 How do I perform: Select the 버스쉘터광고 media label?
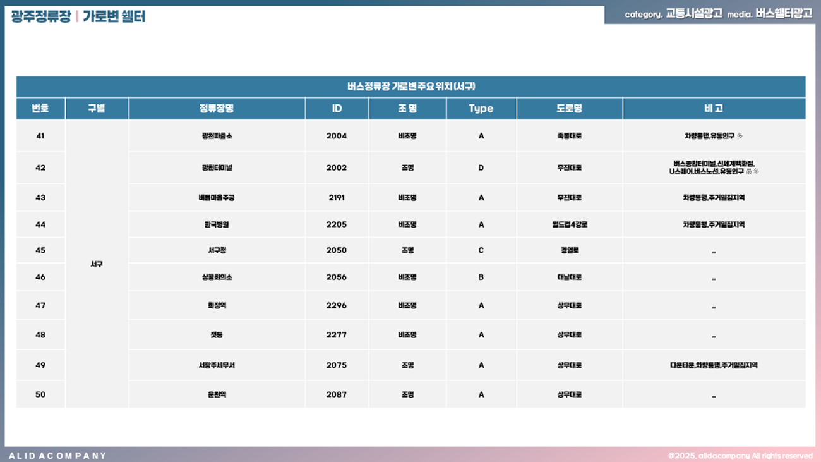point(783,13)
